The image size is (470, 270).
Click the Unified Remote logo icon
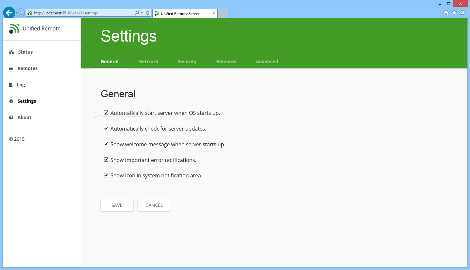pyautogui.click(x=14, y=29)
